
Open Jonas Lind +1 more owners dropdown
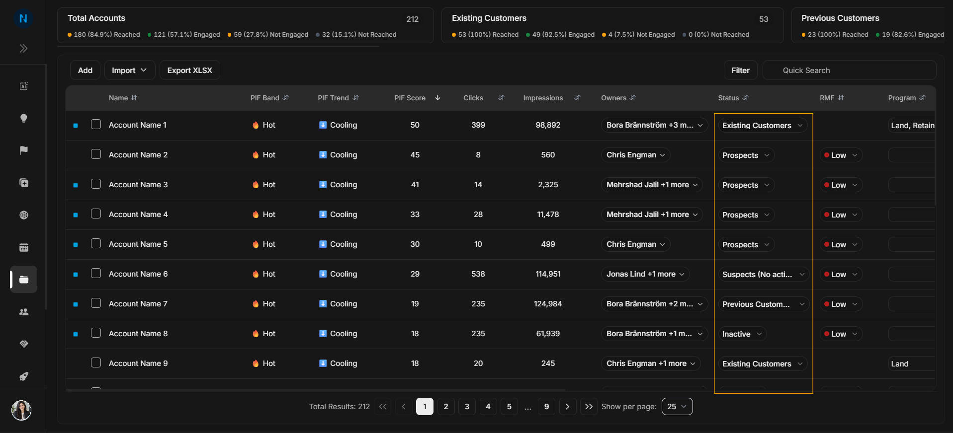pos(645,274)
